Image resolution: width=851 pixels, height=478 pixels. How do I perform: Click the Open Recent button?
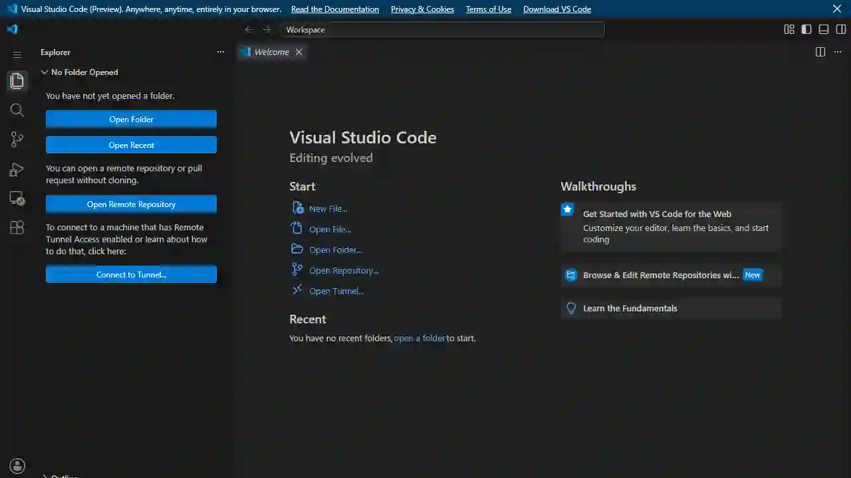coord(131,145)
